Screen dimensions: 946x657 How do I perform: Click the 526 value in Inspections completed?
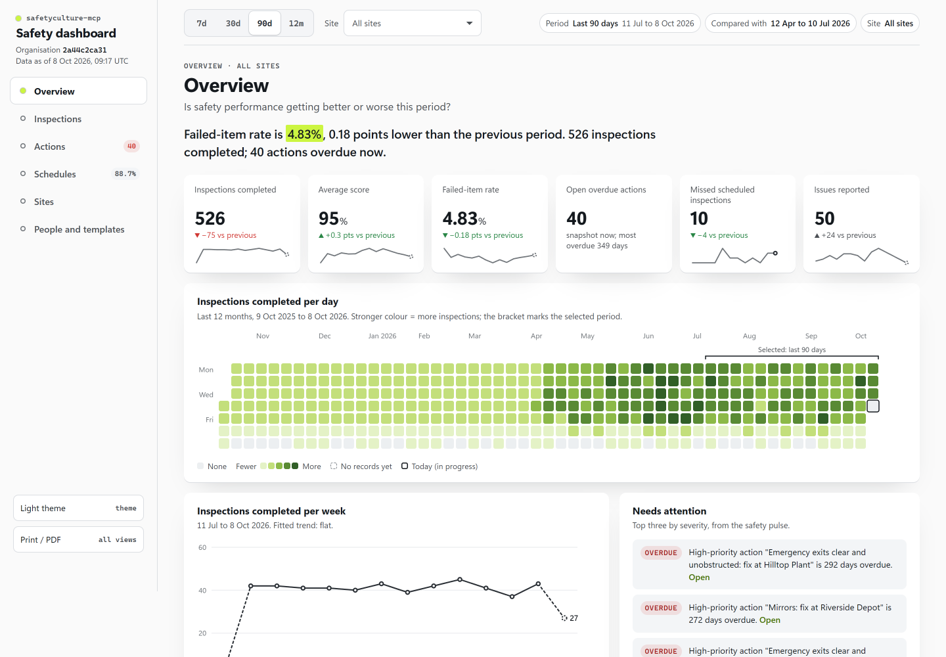tap(210, 218)
